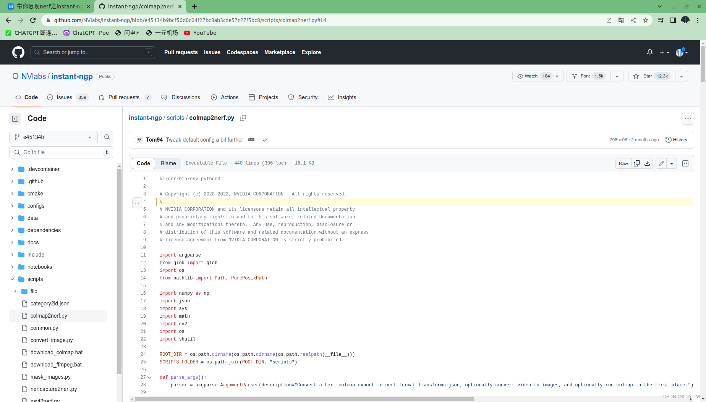
Task: View the green check commit status
Action: point(265,140)
